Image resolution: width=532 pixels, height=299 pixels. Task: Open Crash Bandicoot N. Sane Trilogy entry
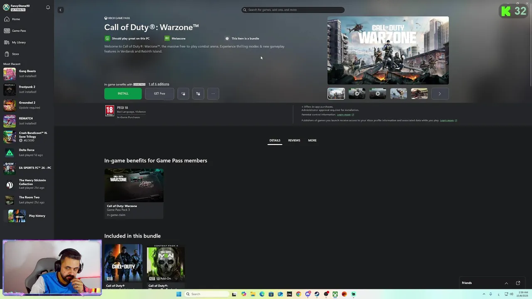(x=27, y=137)
